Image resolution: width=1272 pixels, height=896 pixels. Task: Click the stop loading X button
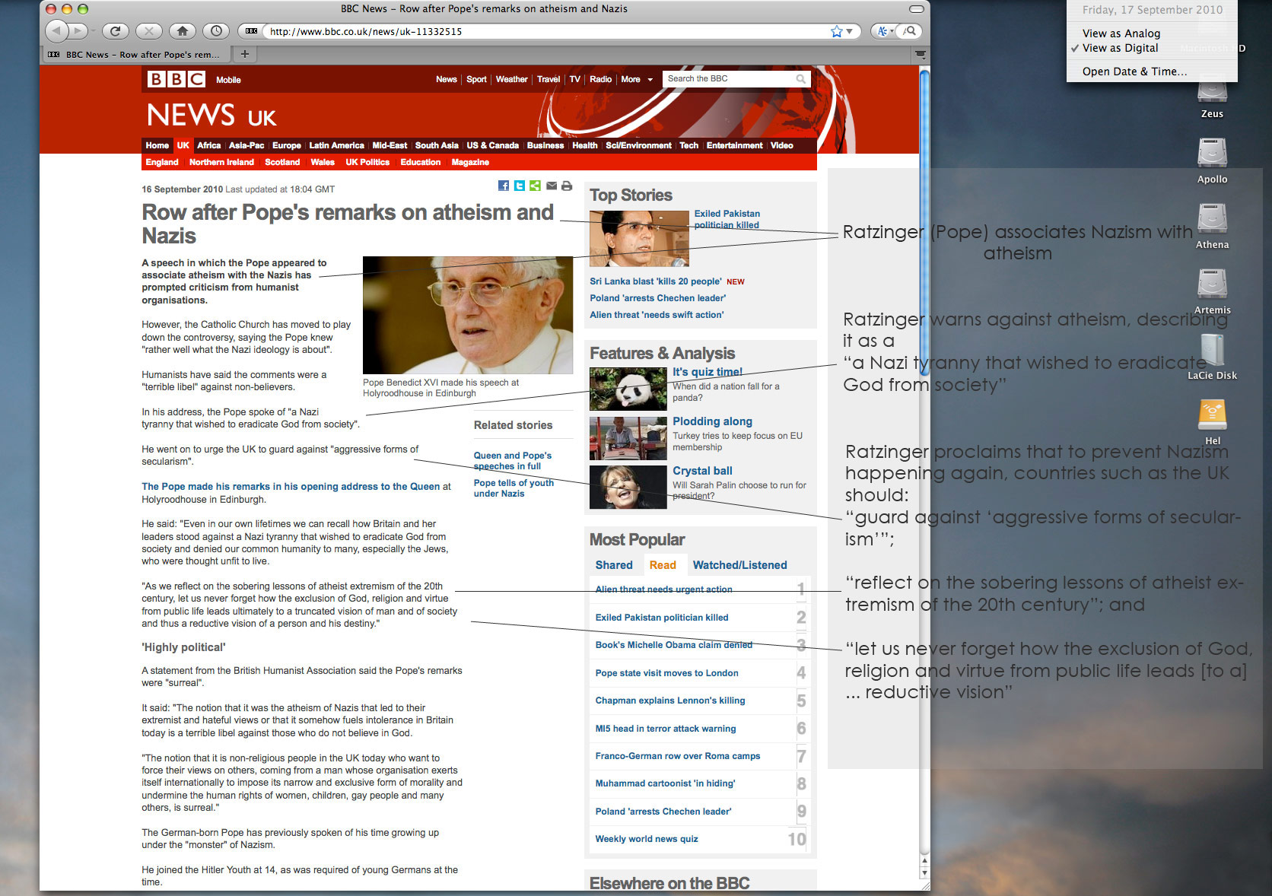point(148,31)
